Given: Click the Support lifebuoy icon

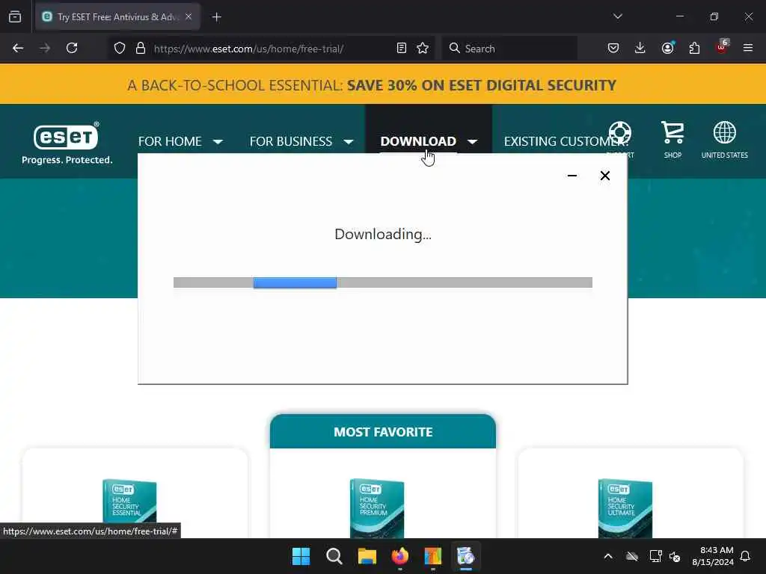Looking at the screenshot, I should point(620,132).
